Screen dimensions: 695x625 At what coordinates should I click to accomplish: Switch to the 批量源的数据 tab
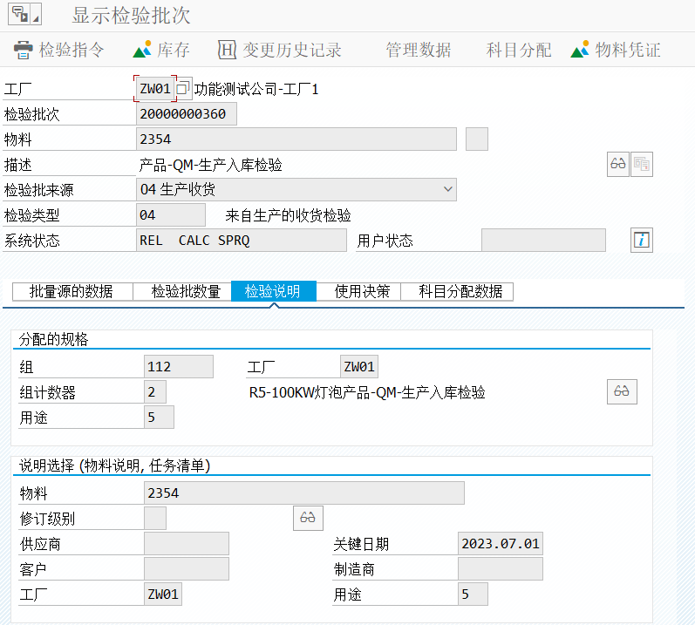(71, 292)
